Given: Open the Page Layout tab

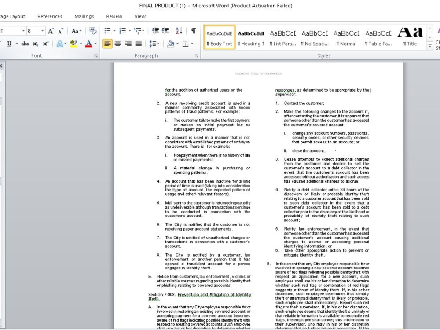Looking at the screenshot, I should pos(12,16).
